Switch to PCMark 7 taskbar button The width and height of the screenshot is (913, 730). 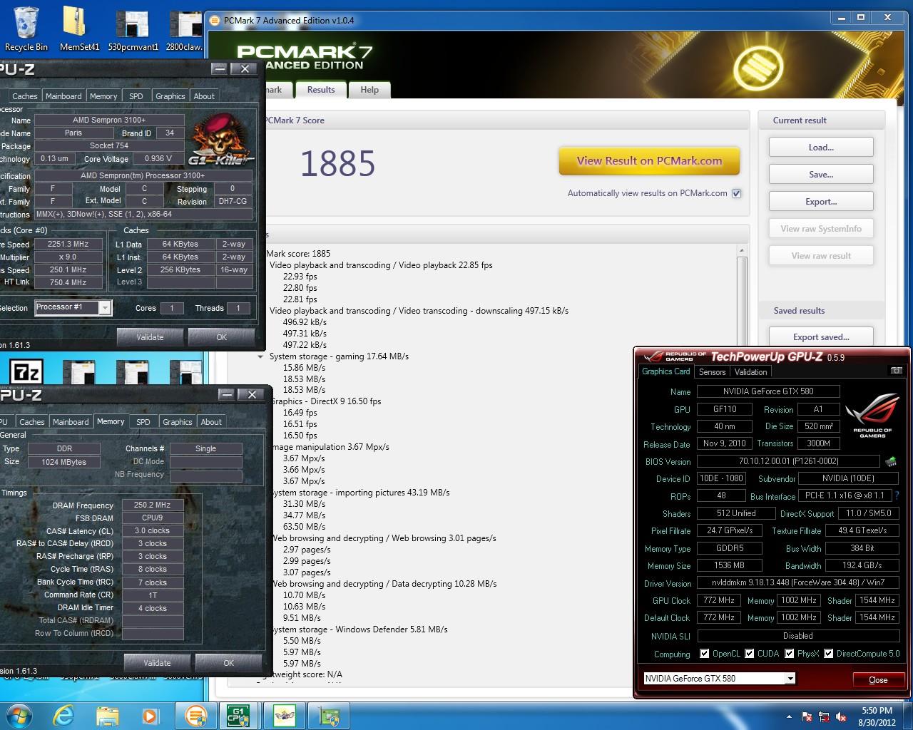(195, 716)
